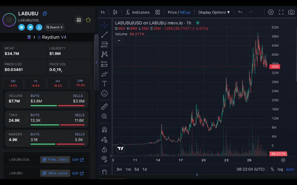Image resolution: width=297 pixels, height=185 pixels.
Task: Collapse the left info panel arrow
Action: [x=96, y=62]
